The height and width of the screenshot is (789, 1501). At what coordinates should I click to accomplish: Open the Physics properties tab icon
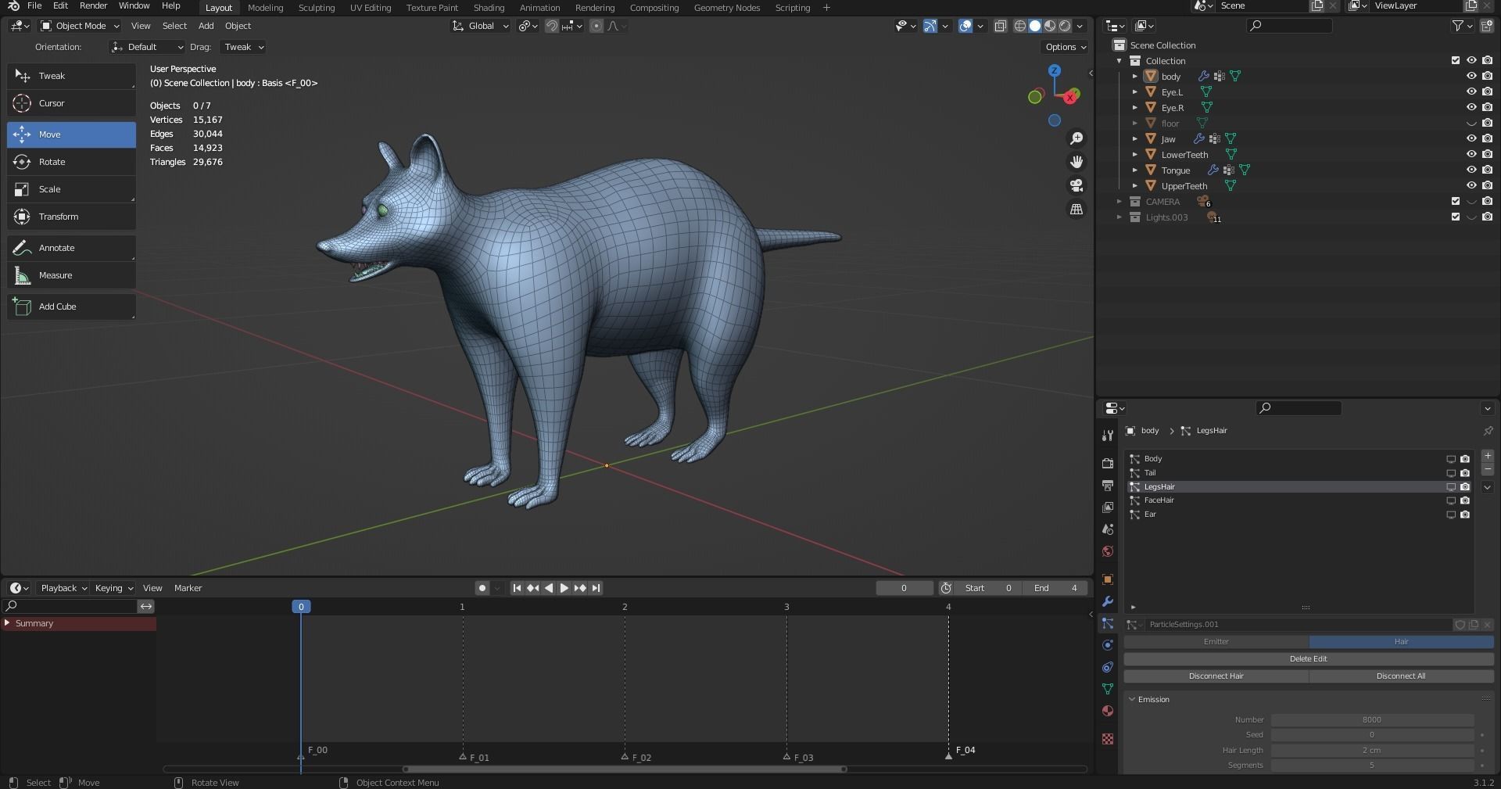(x=1107, y=645)
